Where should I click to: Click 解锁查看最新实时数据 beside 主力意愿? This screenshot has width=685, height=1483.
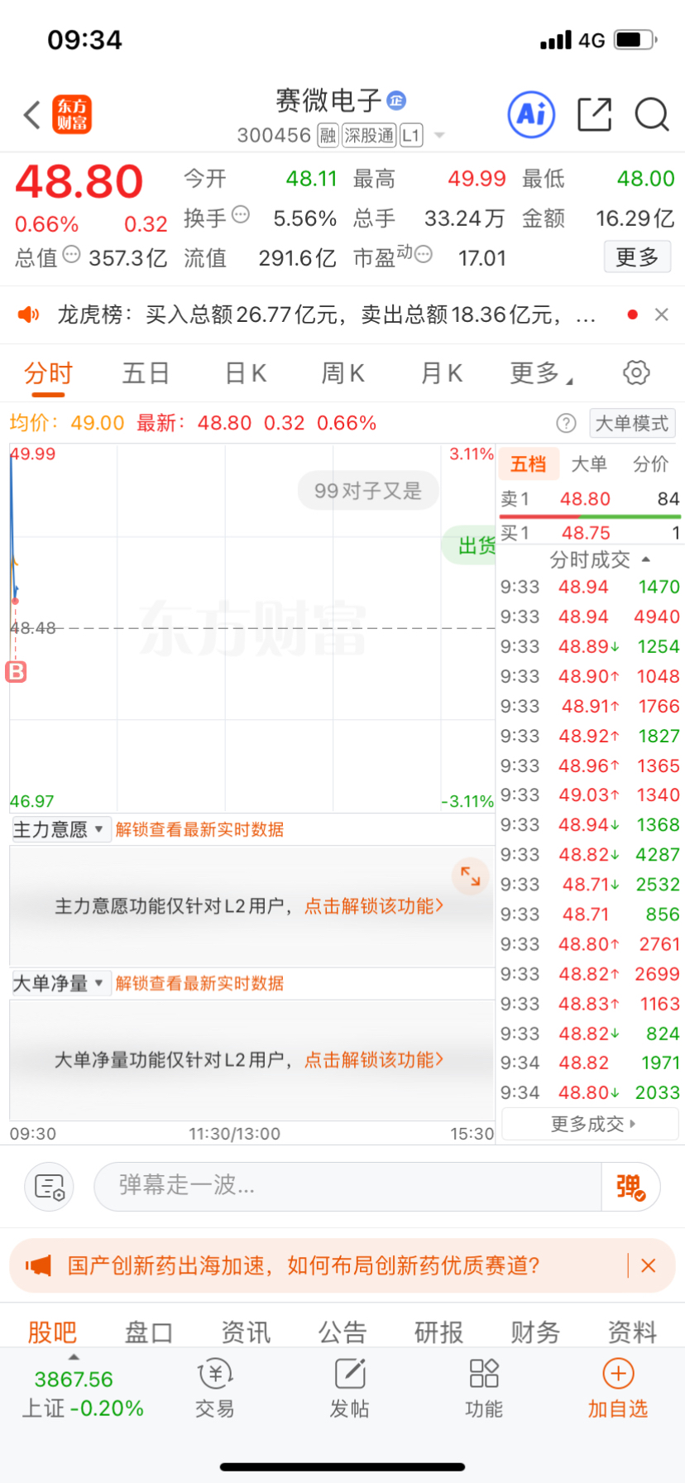(199, 829)
